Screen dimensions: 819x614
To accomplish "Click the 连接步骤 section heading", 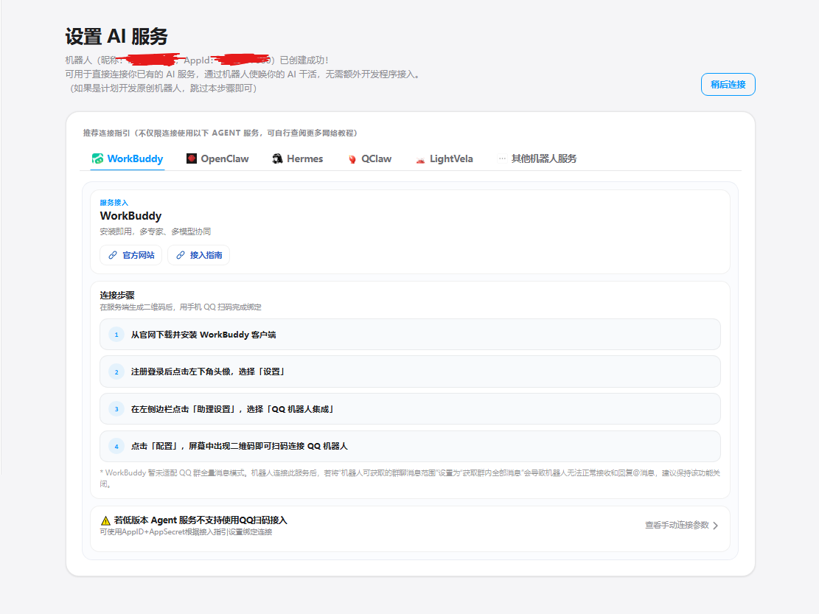I will (117, 296).
